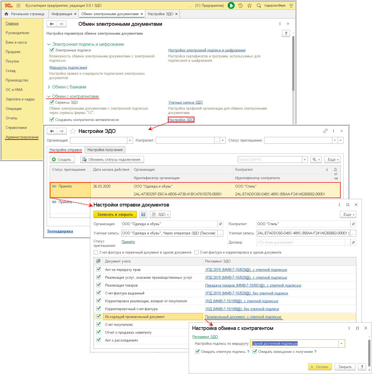Click Записать и закрыть button
The width and height of the screenshot is (372, 374).
point(115,214)
